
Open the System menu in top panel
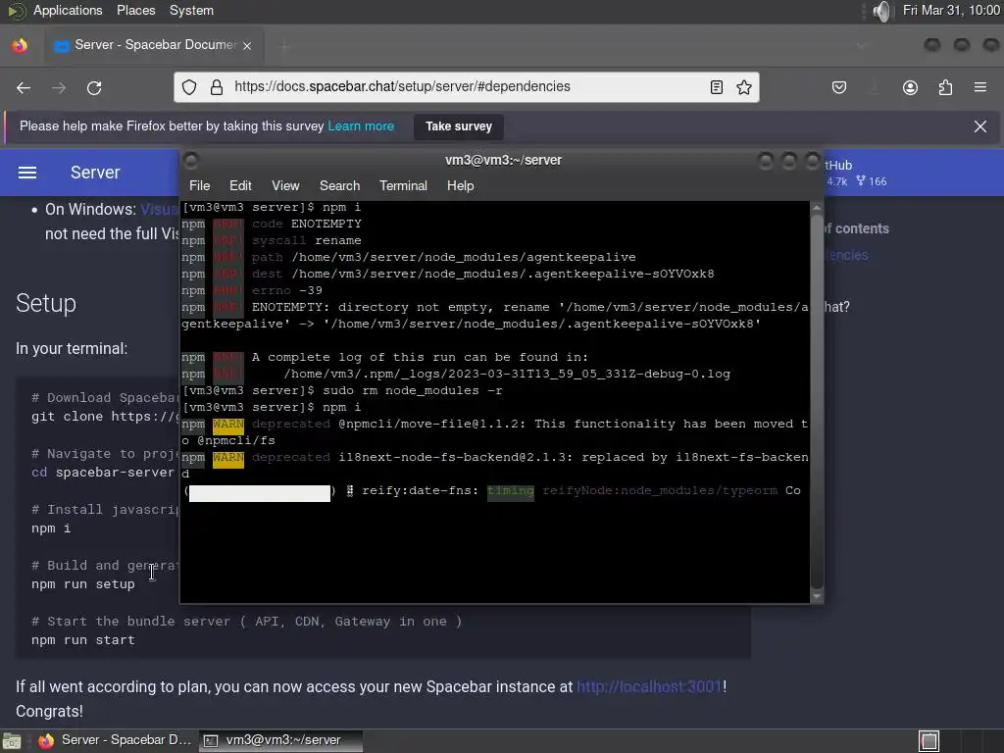click(191, 10)
